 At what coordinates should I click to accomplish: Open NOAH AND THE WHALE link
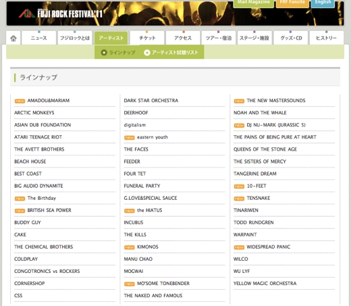tap(260, 113)
